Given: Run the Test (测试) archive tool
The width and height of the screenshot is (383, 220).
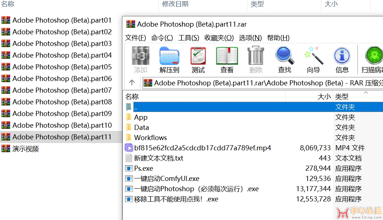Looking at the screenshot, I should point(198,56).
